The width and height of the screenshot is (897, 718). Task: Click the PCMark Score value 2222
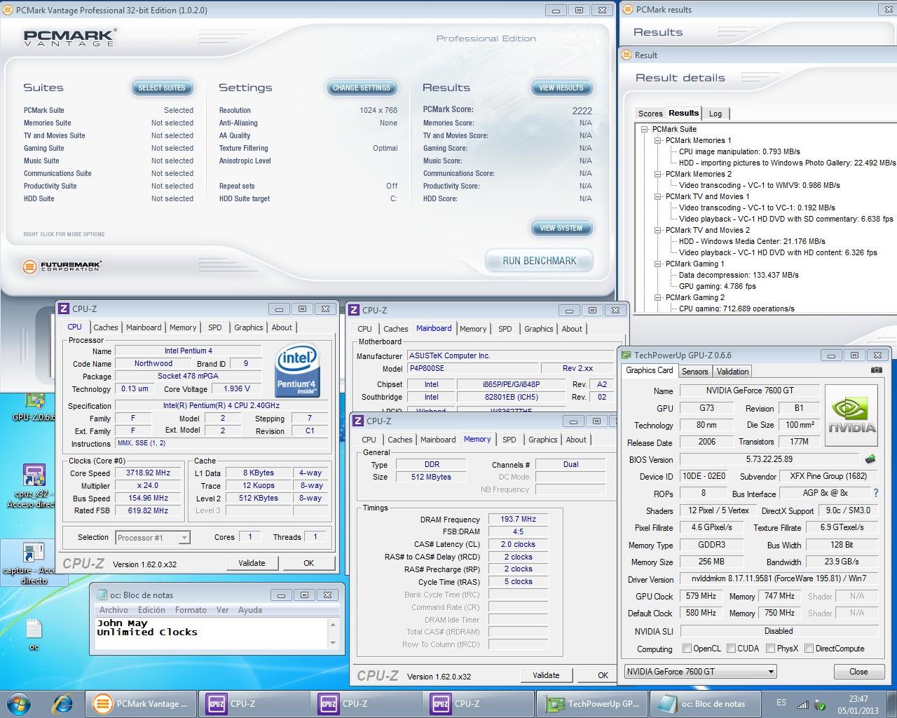pyautogui.click(x=582, y=111)
